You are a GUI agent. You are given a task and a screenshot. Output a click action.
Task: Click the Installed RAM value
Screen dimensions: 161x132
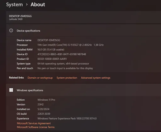(51, 50)
